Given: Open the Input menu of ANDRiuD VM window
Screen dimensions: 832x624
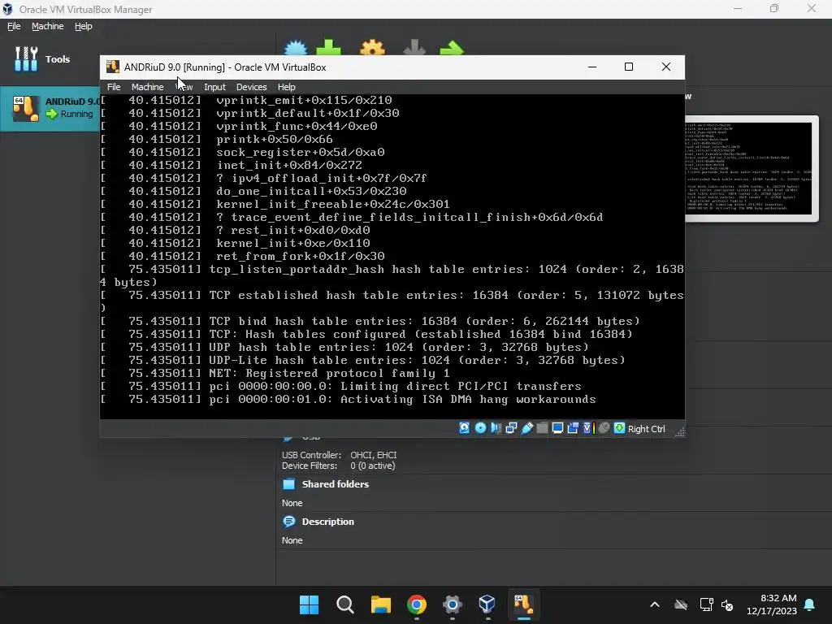Looking at the screenshot, I should coord(214,87).
